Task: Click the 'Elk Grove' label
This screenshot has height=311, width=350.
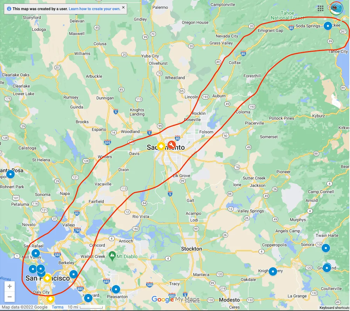Action: tap(181, 176)
